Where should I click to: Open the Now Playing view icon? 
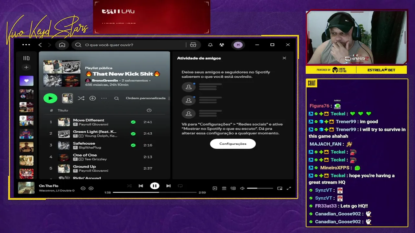point(215,188)
